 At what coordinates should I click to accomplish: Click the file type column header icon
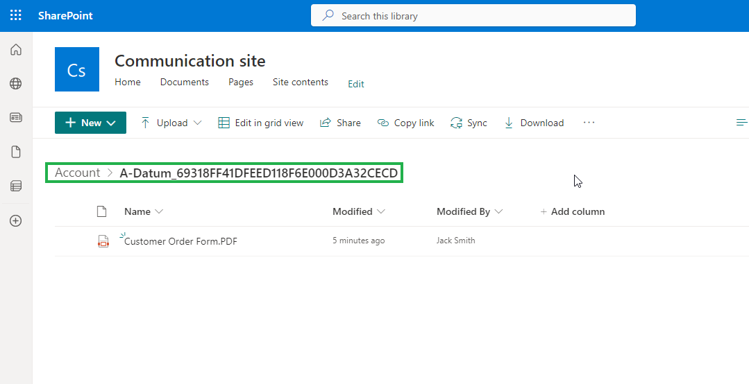tap(101, 211)
